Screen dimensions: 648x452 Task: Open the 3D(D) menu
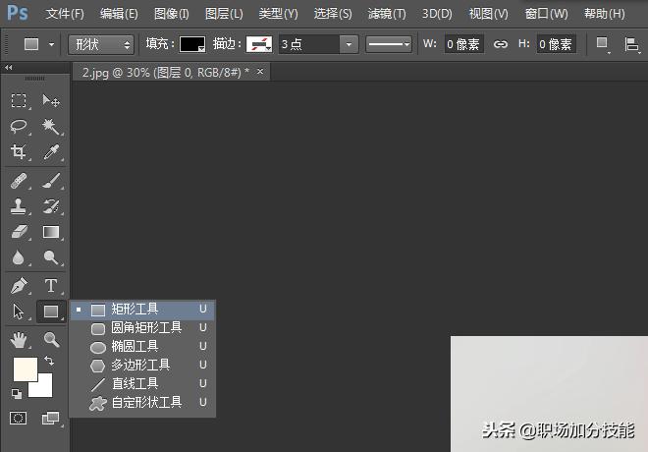point(437,14)
